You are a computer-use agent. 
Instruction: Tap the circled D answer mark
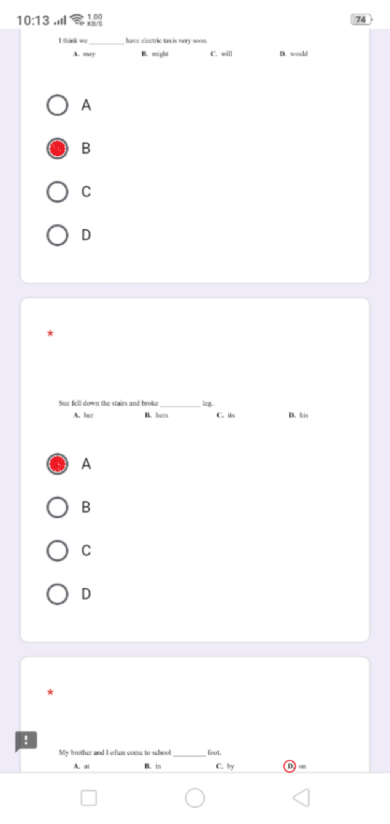[289, 766]
